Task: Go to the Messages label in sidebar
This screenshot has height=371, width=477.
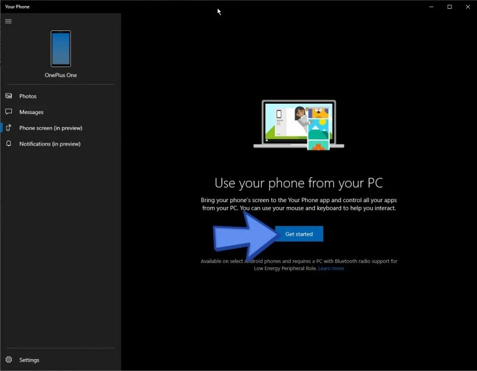Action: coord(32,112)
